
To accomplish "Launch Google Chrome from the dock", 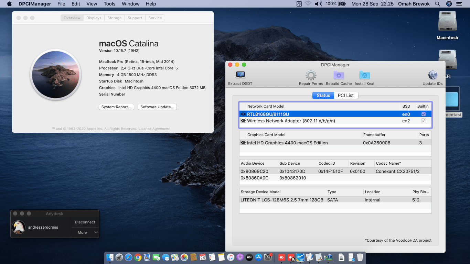I will click(x=137, y=257).
